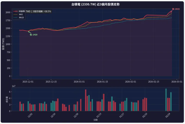The image size is (185, 124).
Task: Click the 1500 price axis tick
Action: tap(8, 28)
